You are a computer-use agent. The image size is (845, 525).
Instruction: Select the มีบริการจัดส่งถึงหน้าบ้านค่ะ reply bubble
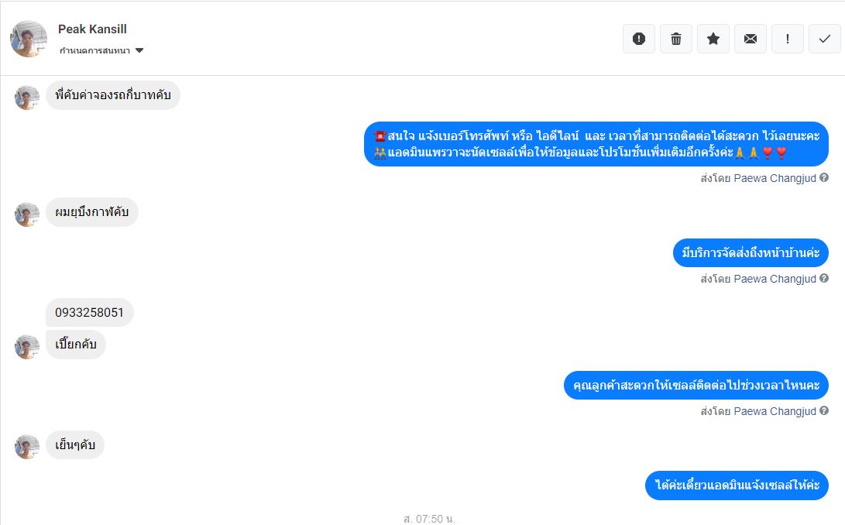(x=751, y=252)
